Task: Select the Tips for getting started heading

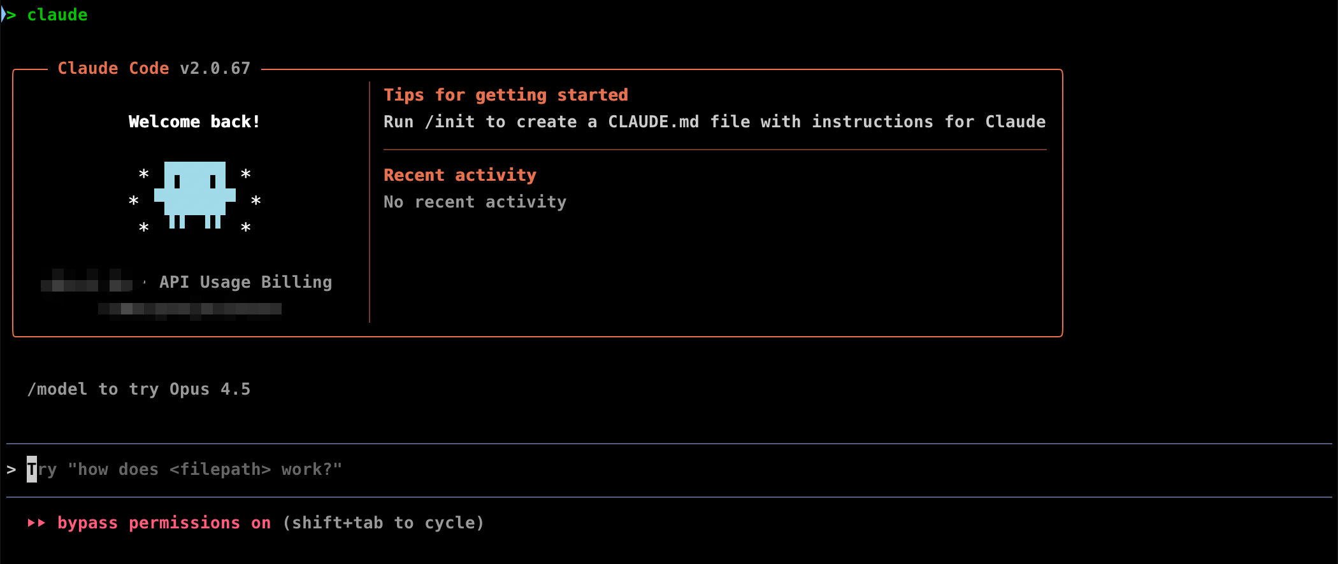Action: tap(505, 95)
